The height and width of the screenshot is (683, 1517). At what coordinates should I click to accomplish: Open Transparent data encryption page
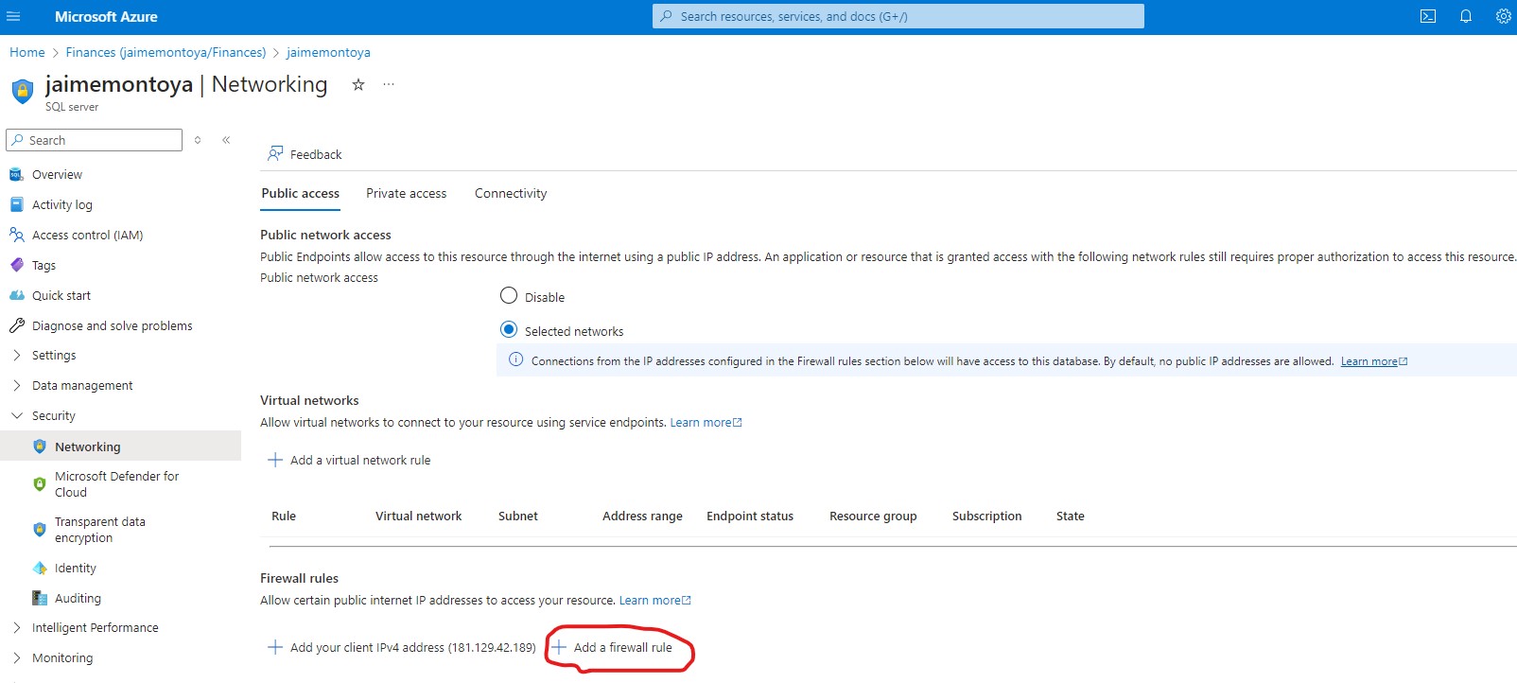click(x=100, y=529)
